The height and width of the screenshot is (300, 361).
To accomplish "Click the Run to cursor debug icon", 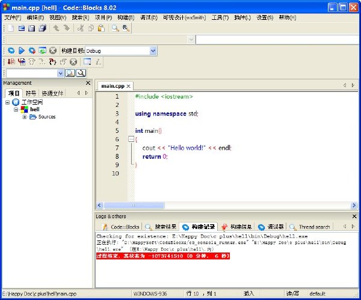I will [x=22, y=62].
